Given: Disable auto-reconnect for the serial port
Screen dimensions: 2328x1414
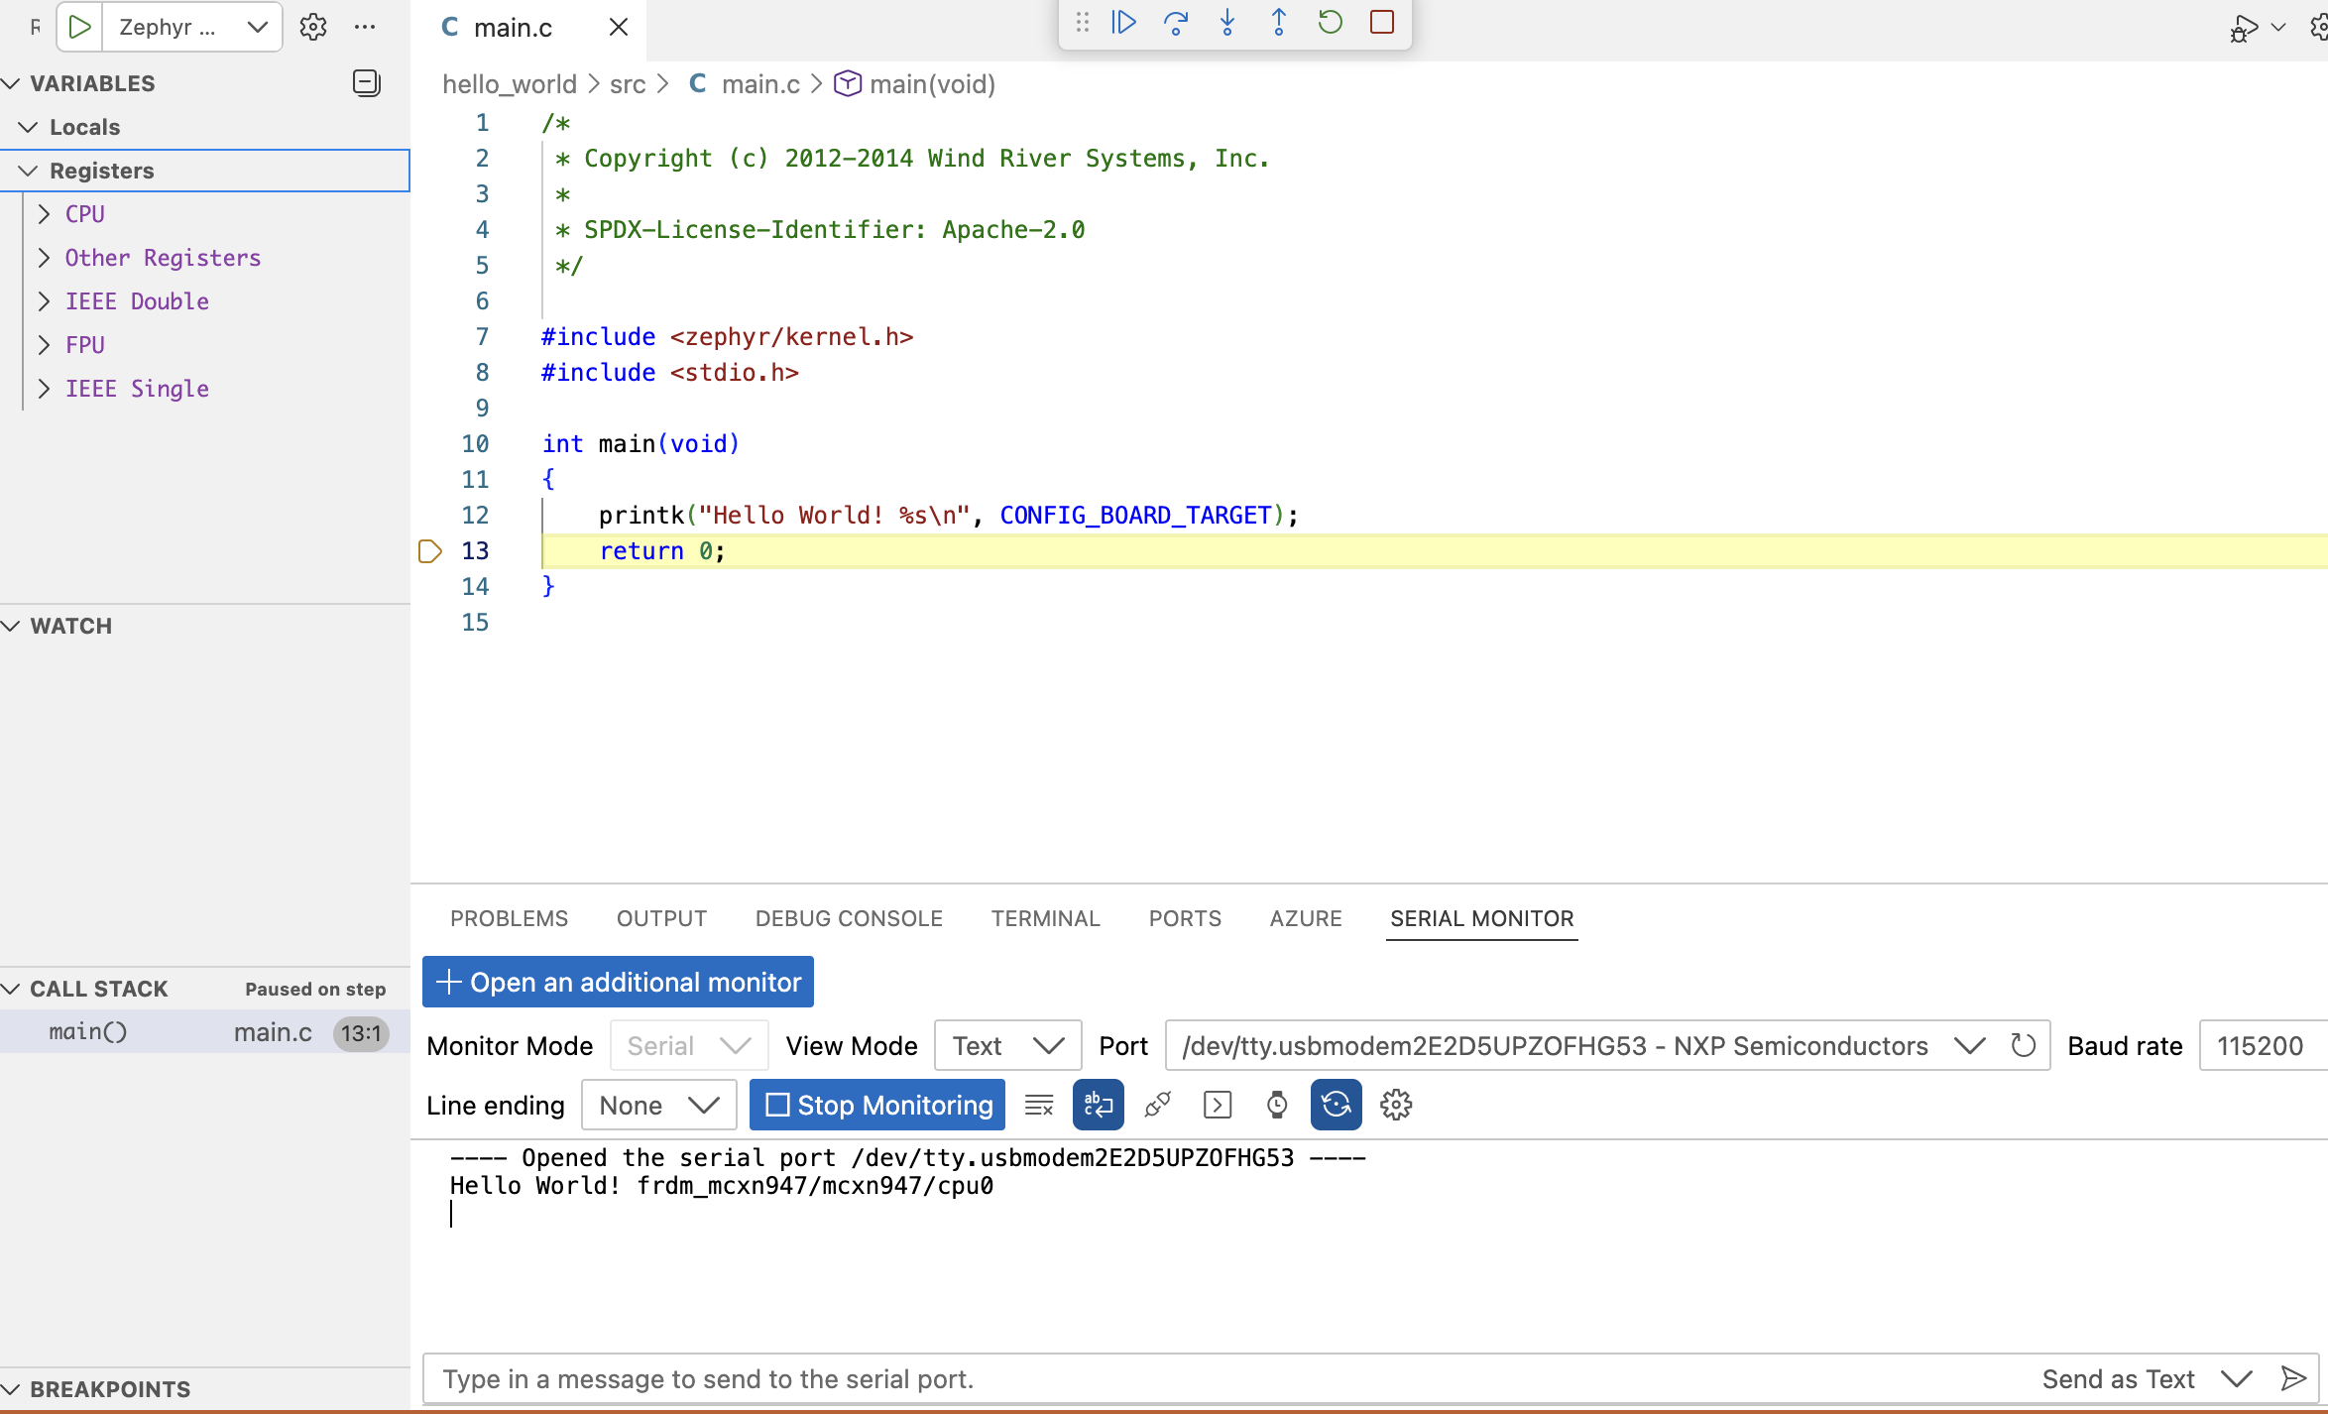Looking at the screenshot, I should [x=1336, y=1105].
